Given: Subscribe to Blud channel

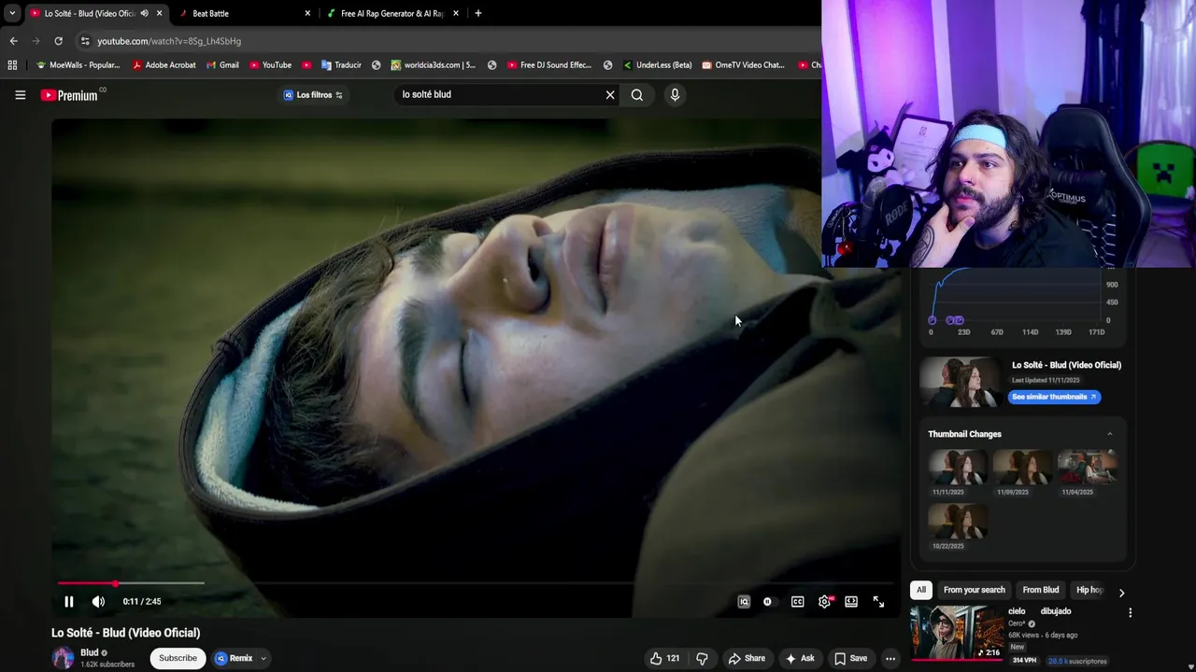Looking at the screenshot, I should [178, 658].
